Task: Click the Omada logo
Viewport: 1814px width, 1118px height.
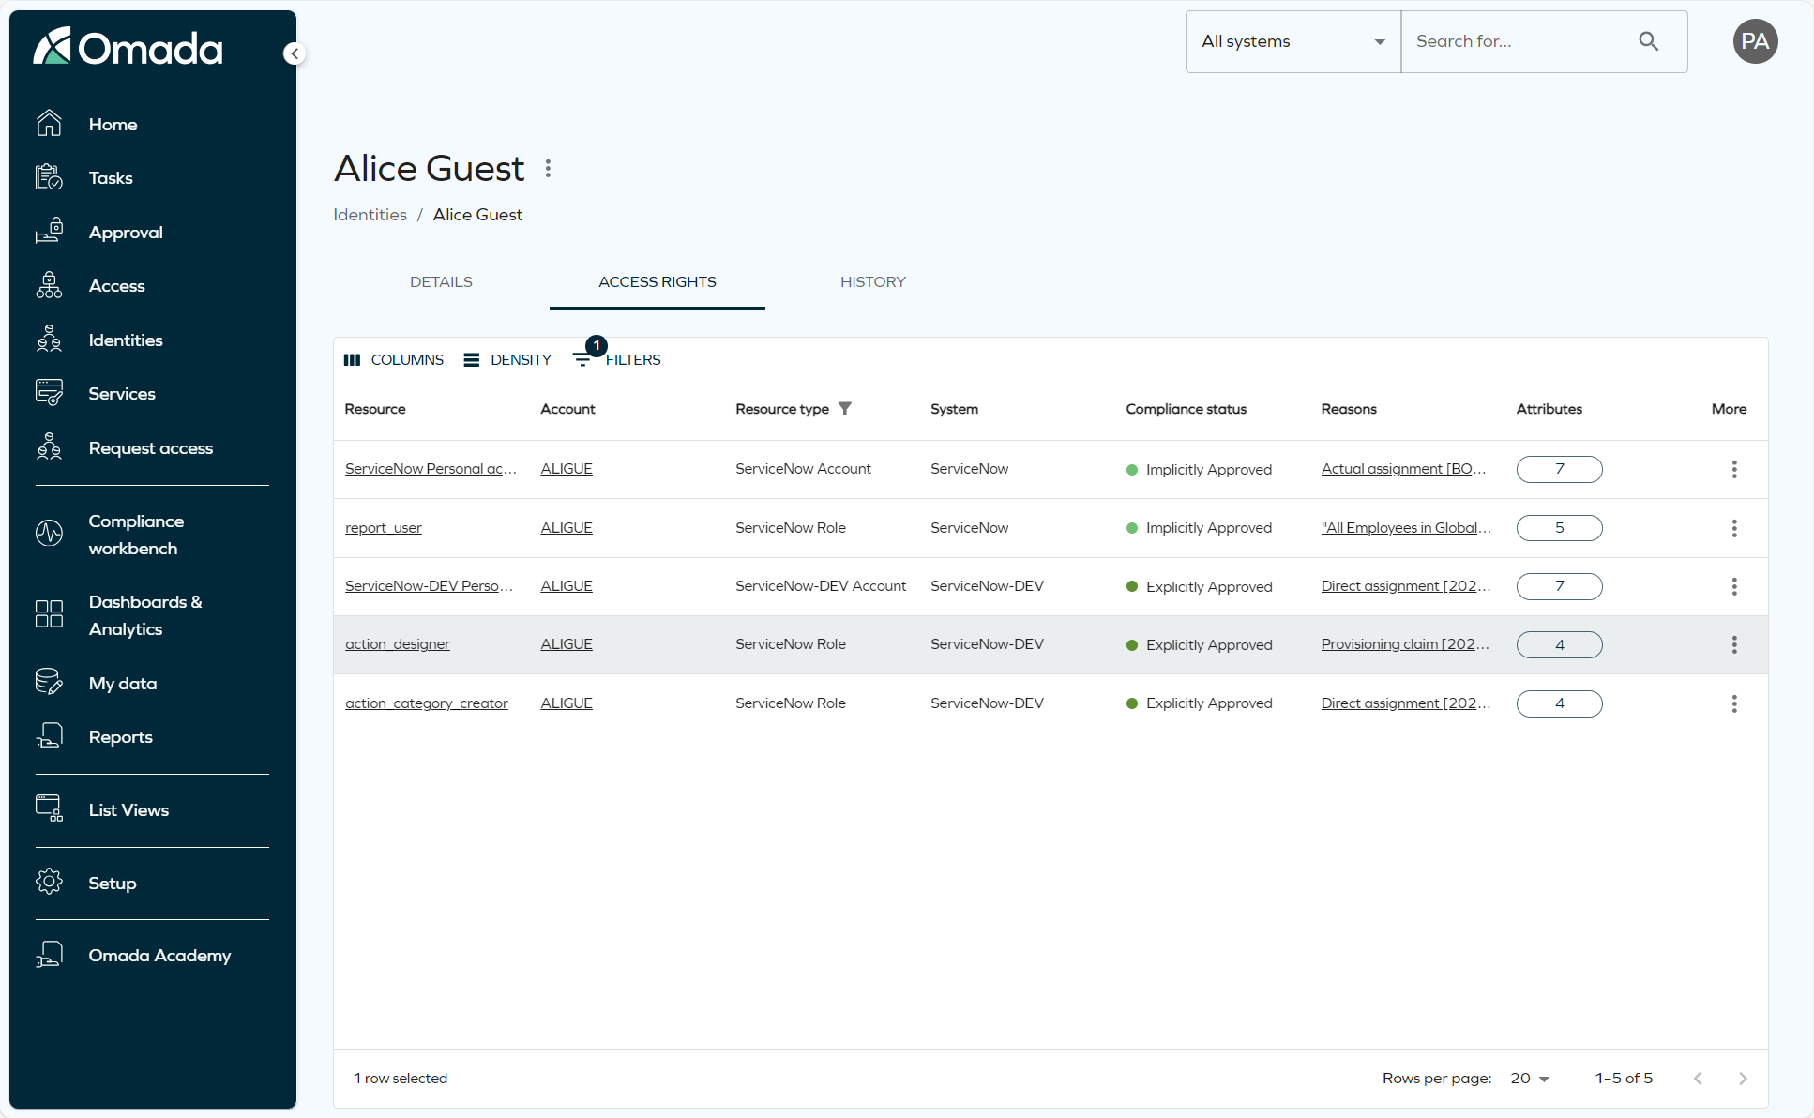Action: (128, 47)
